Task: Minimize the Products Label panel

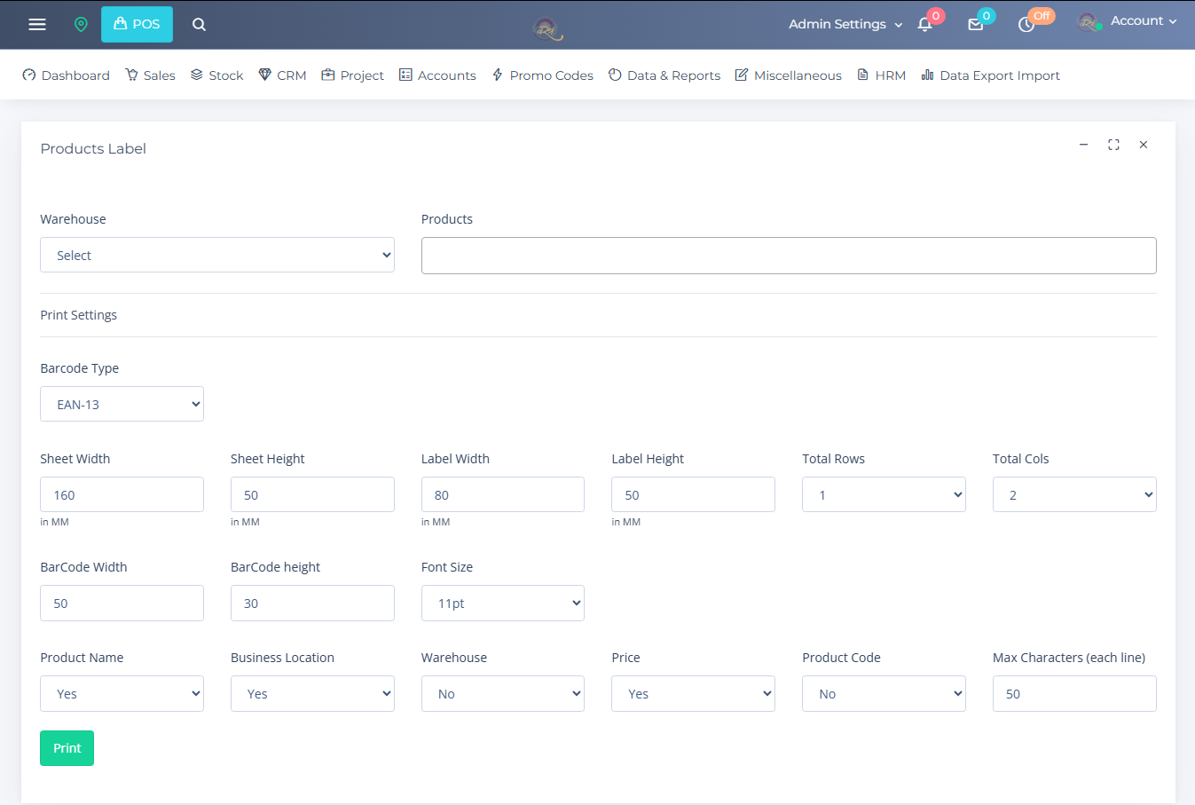Action: click(x=1083, y=145)
